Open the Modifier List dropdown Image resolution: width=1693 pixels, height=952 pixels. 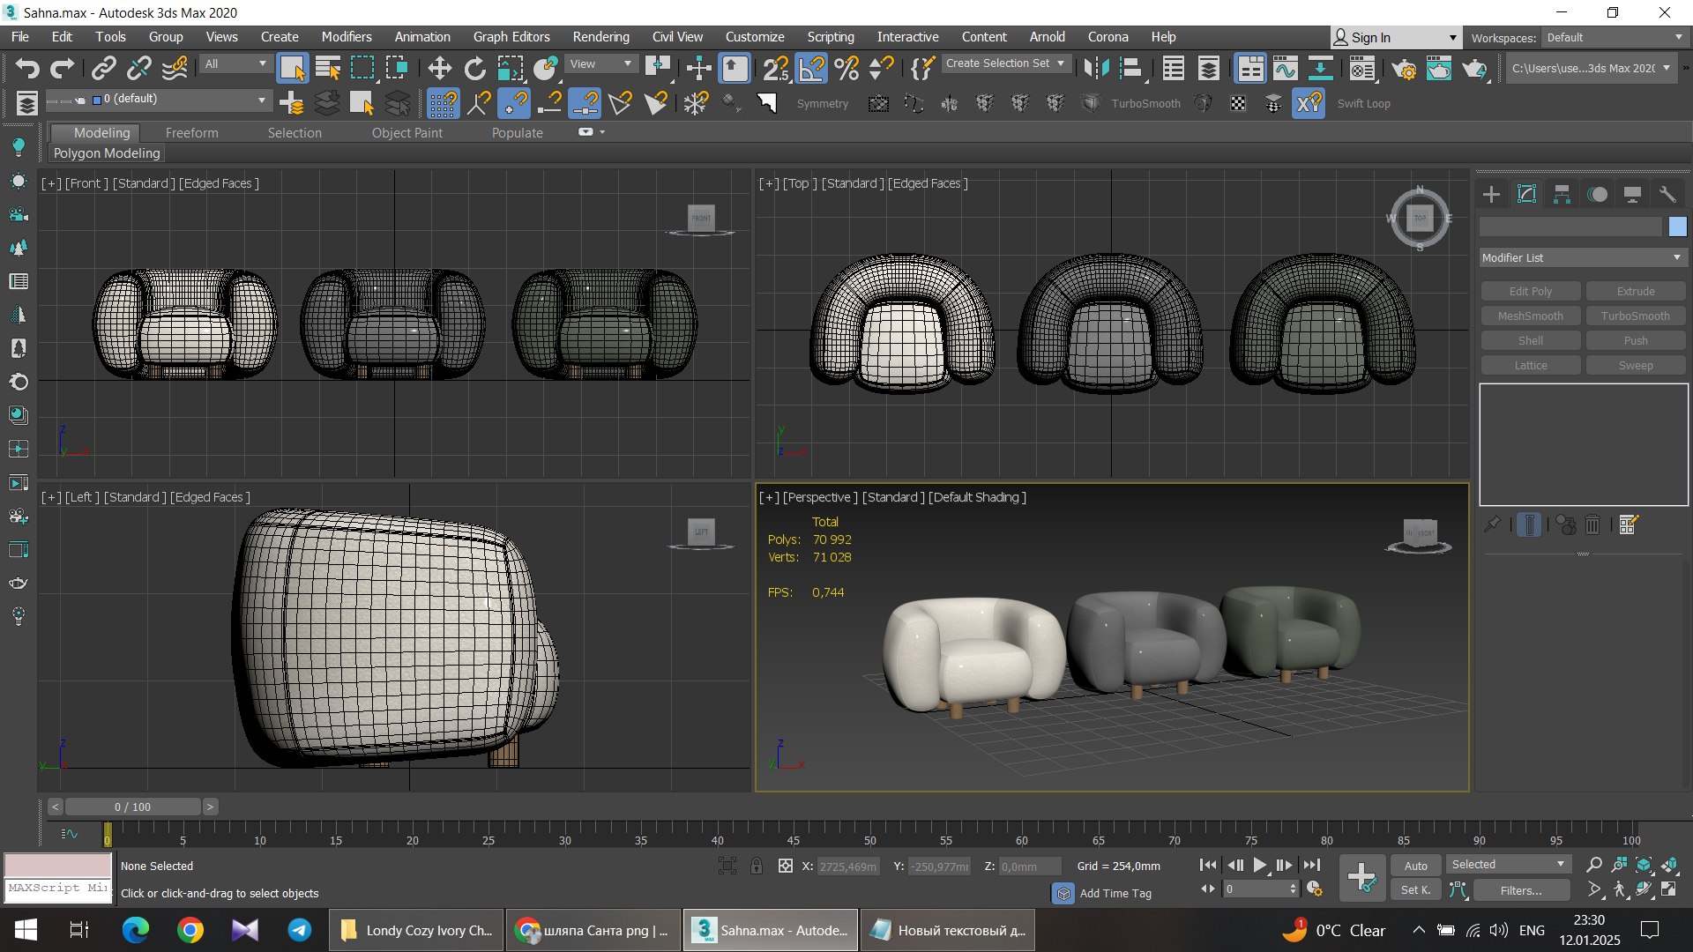coord(1582,257)
